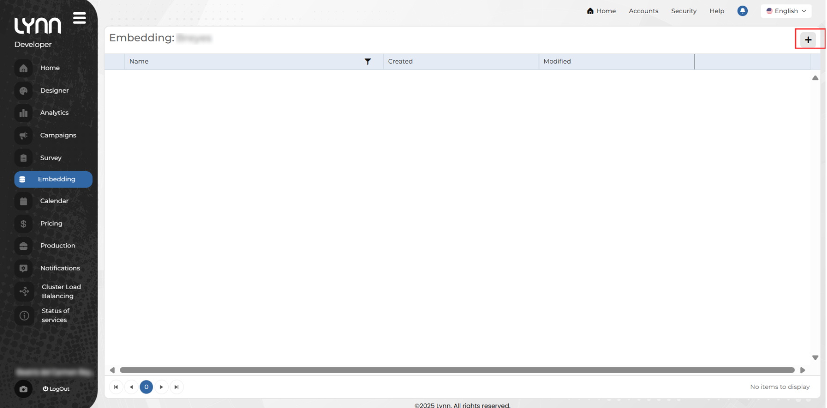Image resolution: width=827 pixels, height=408 pixels.
Task: Open the filter icon in Name column
Action: click(368, 61)
